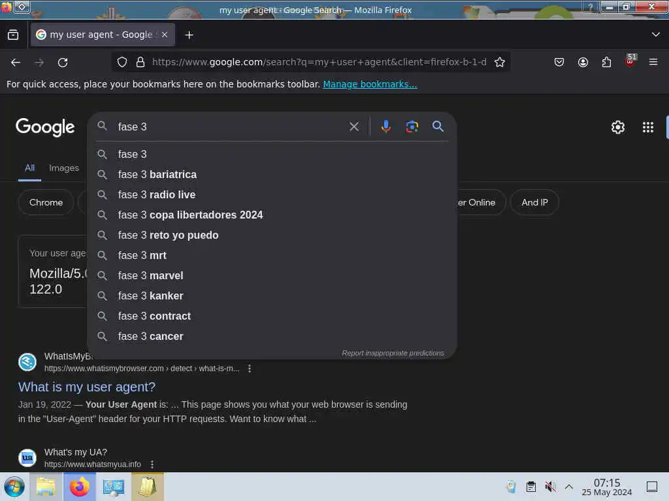Click the show desktop square icon
669x501 pixels.
pyautogui.click(x=651, y=487)
